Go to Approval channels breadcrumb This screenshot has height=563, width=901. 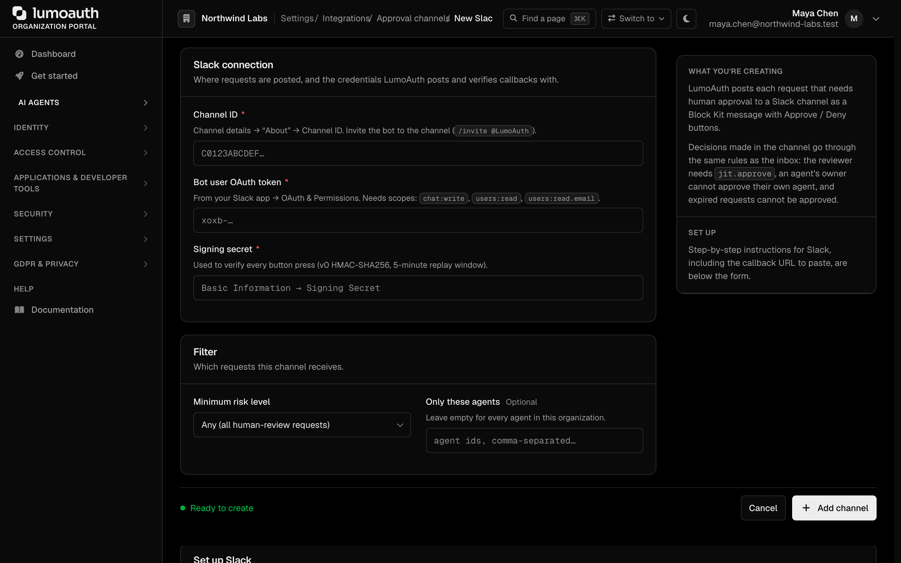(x=412, y=18)
